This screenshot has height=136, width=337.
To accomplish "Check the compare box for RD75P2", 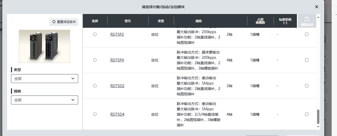I will point(307,34).
